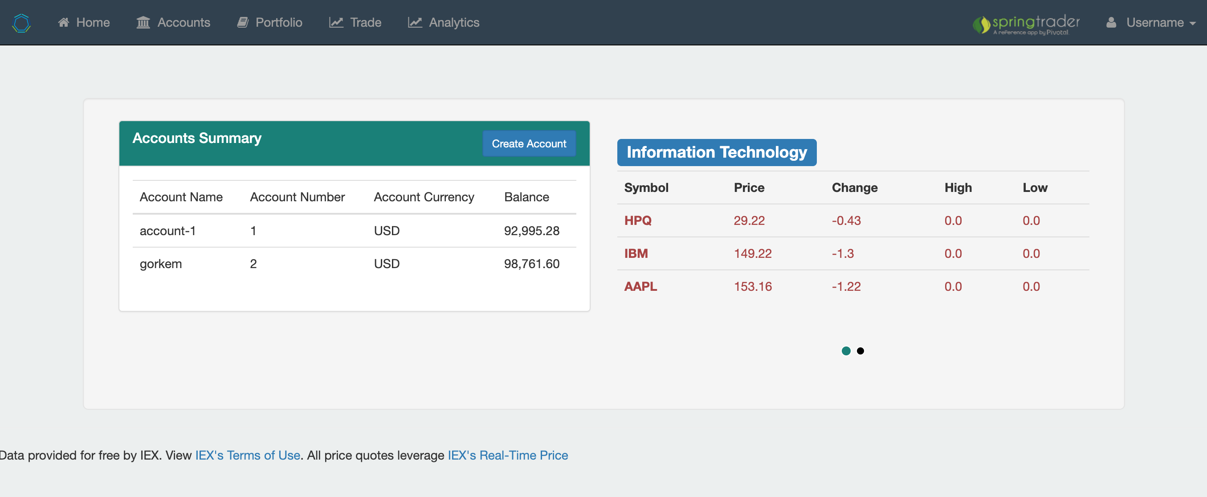
Task: Click the user profile silhouette icon
Action: click(1110, 22)
